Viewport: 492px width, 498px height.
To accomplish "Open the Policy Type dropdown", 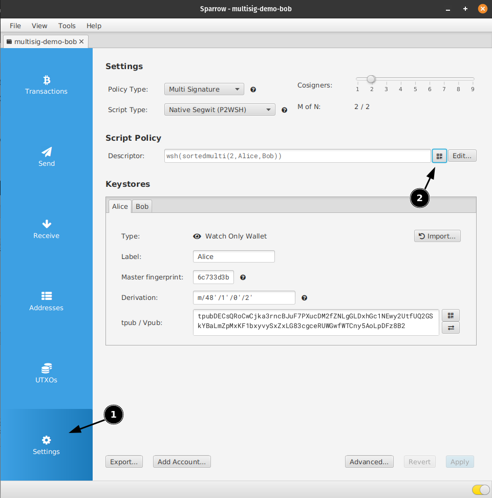I will [204, 89].
